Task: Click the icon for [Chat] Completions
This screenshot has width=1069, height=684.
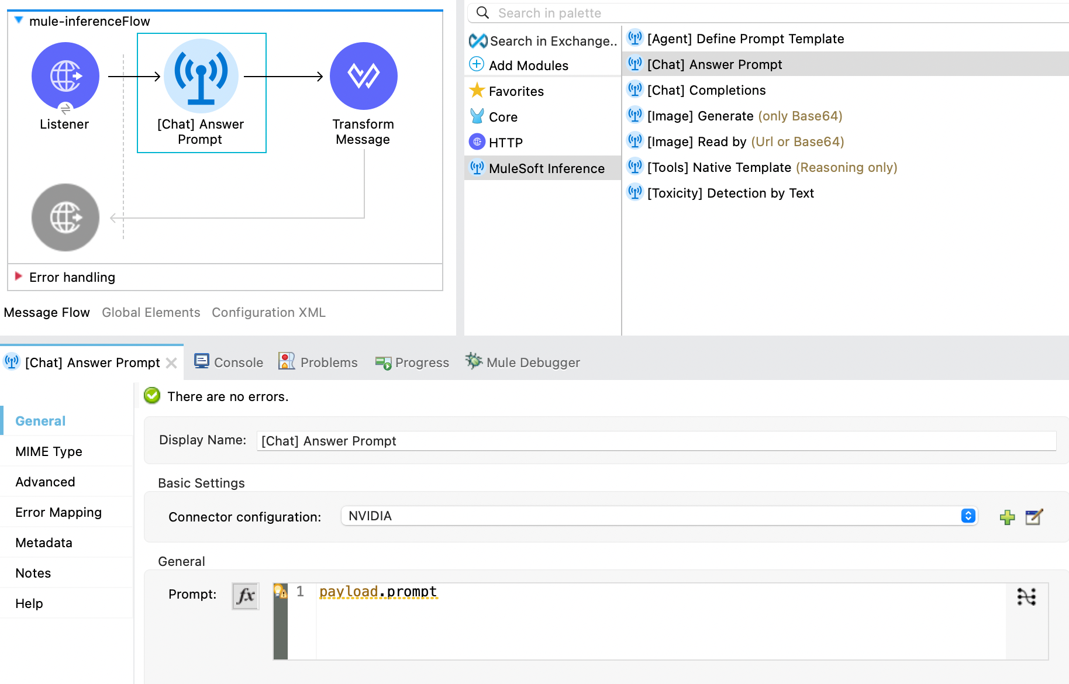Action: click(x=635, y=89)
